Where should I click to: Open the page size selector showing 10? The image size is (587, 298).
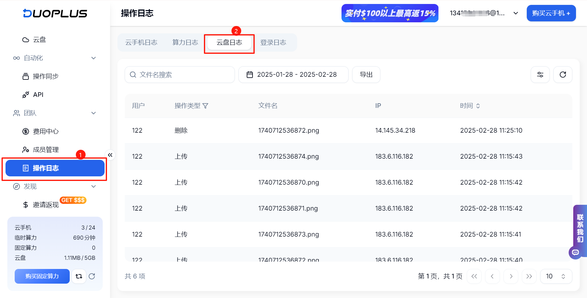556,276
